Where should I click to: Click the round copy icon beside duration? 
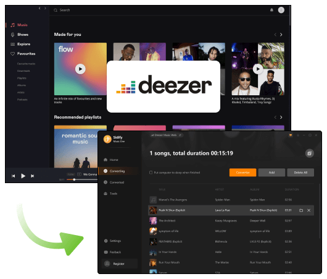[310, 153]
